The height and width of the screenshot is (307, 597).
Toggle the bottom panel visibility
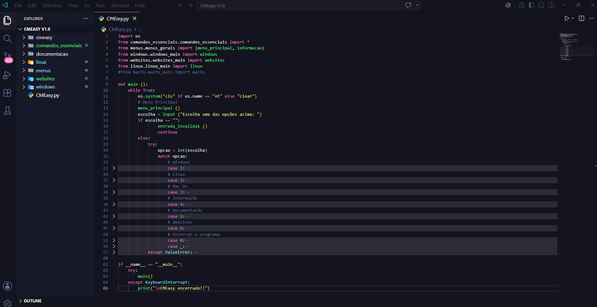(541, 5)
